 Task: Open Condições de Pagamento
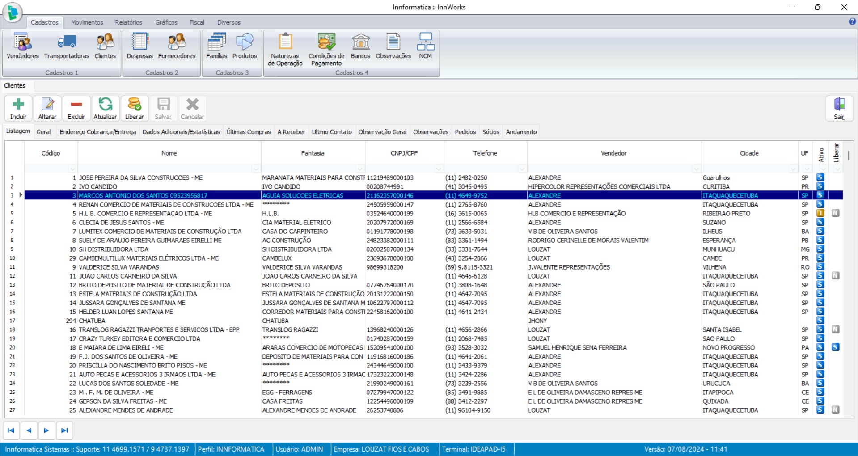pyautogui.click(x=326, y=50)
